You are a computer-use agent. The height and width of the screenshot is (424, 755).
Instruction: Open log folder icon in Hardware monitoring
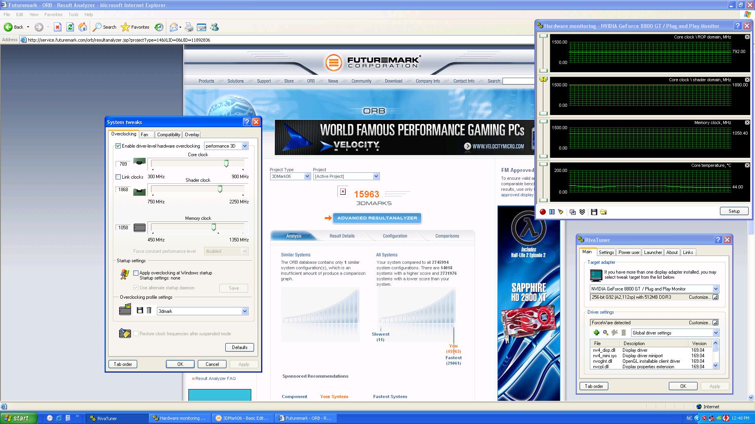tap(603, 212)
